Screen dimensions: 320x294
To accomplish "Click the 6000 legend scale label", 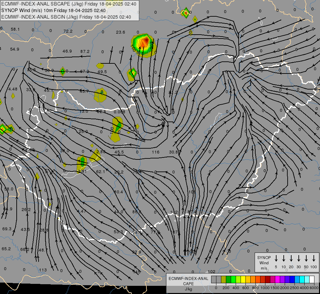I will tap(314, 288).
